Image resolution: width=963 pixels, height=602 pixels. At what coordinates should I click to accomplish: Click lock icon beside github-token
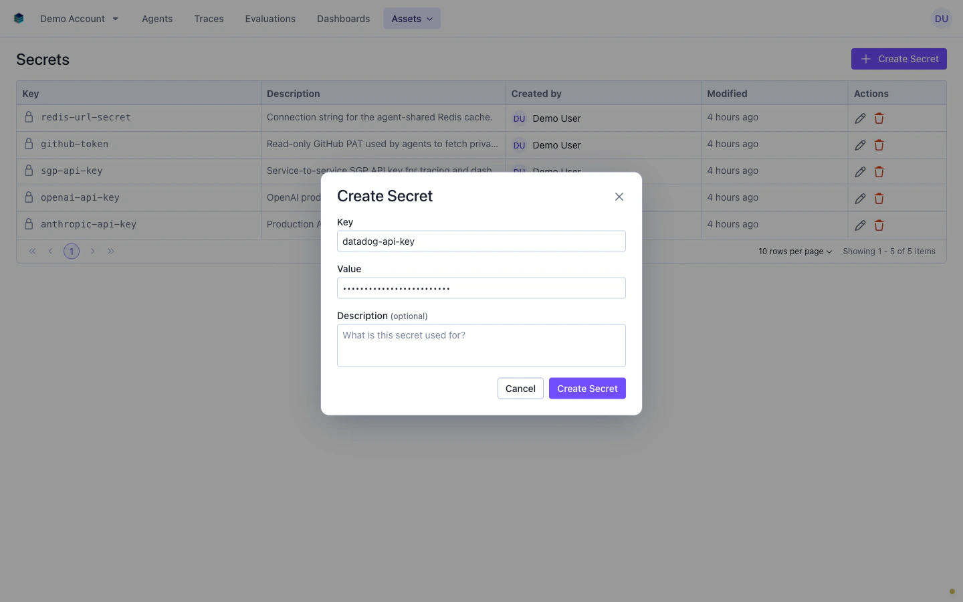(x=29, y=144)
